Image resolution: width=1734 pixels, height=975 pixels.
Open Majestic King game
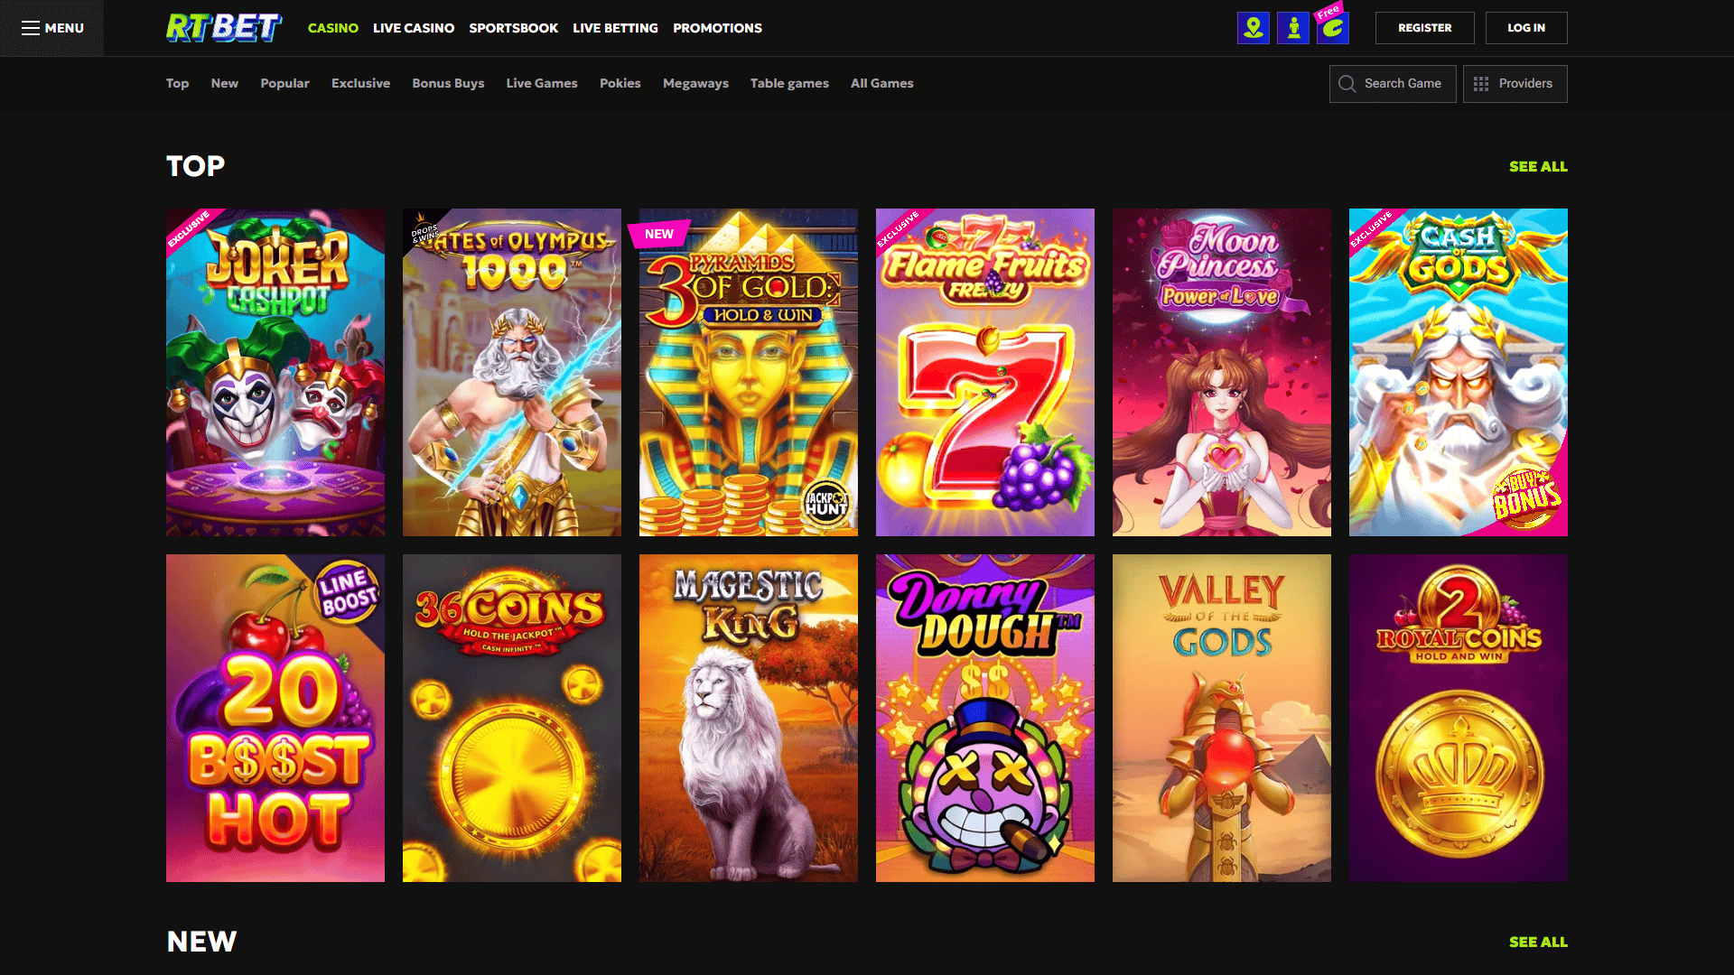click(x=749, y=718)
